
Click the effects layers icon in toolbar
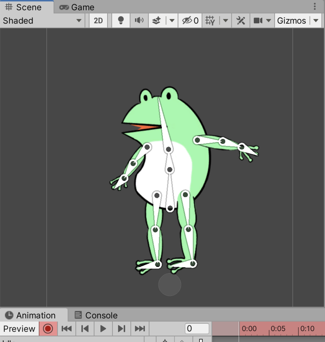pos(157,20)
